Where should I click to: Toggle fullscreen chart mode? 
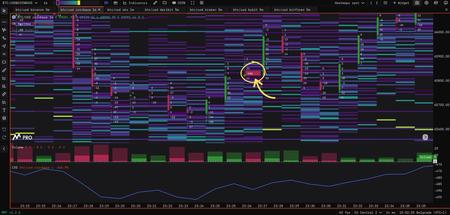coord(192,3)
